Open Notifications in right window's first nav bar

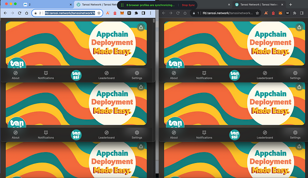coord(204,75)
